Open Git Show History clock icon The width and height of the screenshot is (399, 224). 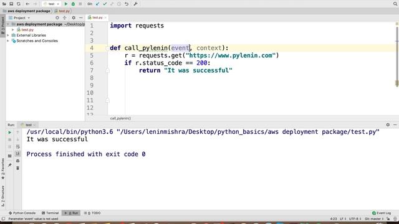(119, 4)
